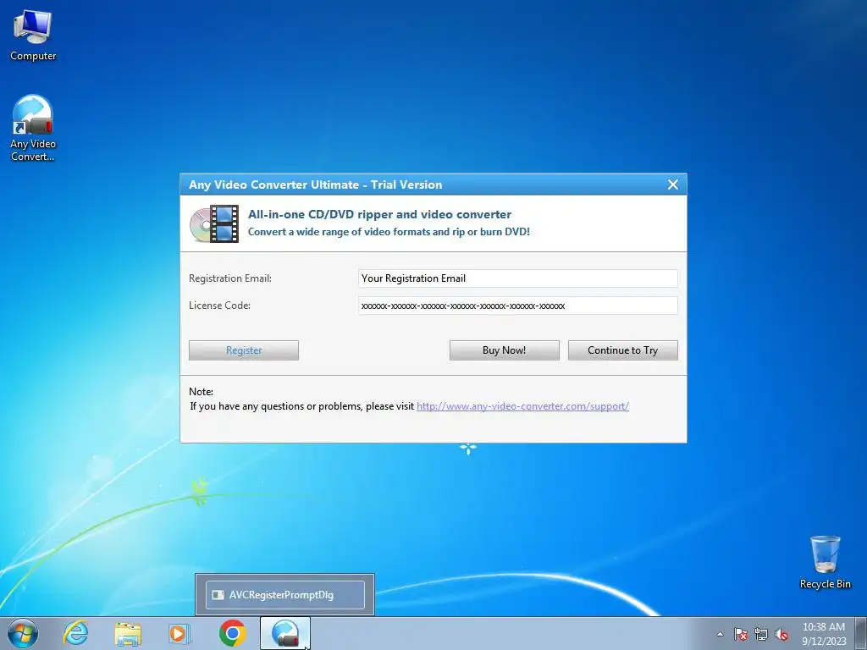The height and width of the screenshot is (650, 867).
Task: Click 'All-in-one CD/DVD ripper' heading
Action: click(379, 214)
